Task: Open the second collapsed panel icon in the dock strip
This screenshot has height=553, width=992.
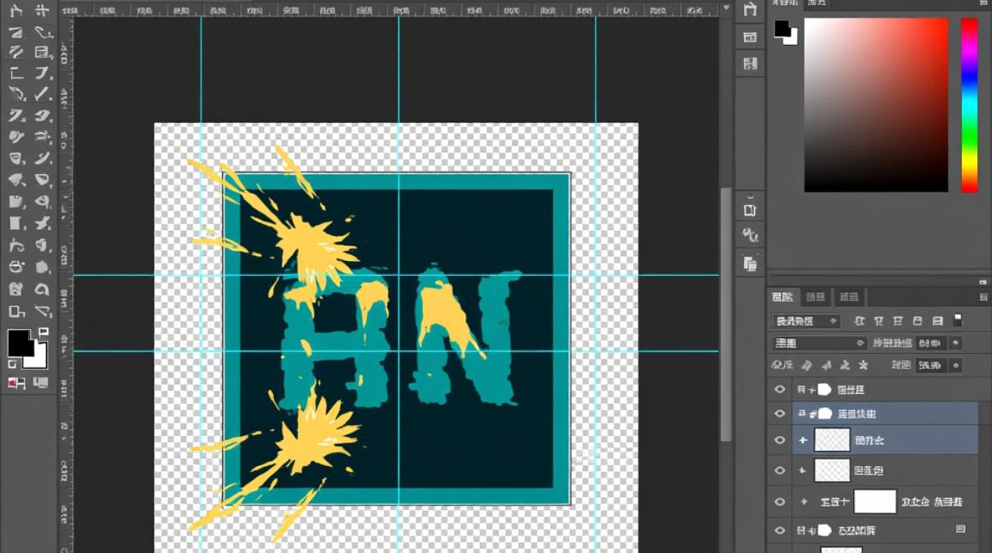Action: pyautogui.click(x=751, y=37)
